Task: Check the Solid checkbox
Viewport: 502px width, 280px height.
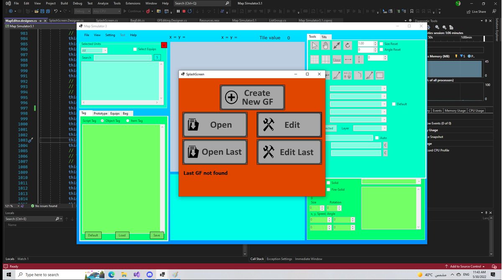Action: click(328, 183)
